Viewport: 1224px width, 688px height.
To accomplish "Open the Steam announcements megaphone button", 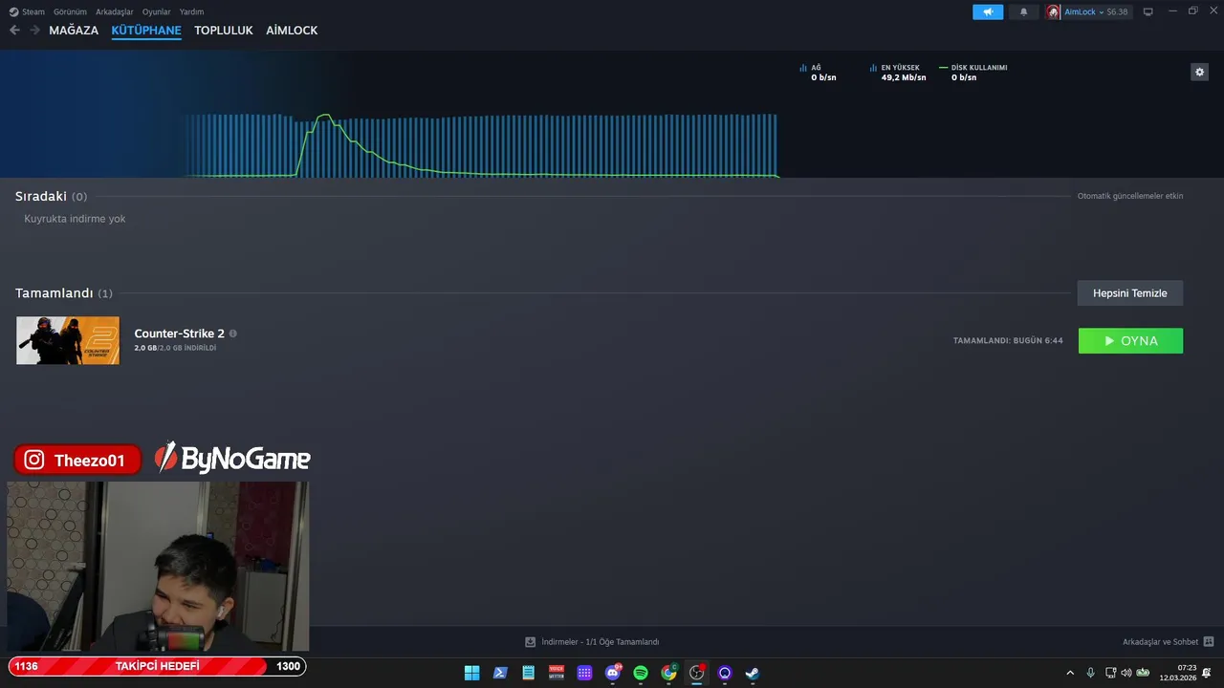I will click(x=988, y=11).
